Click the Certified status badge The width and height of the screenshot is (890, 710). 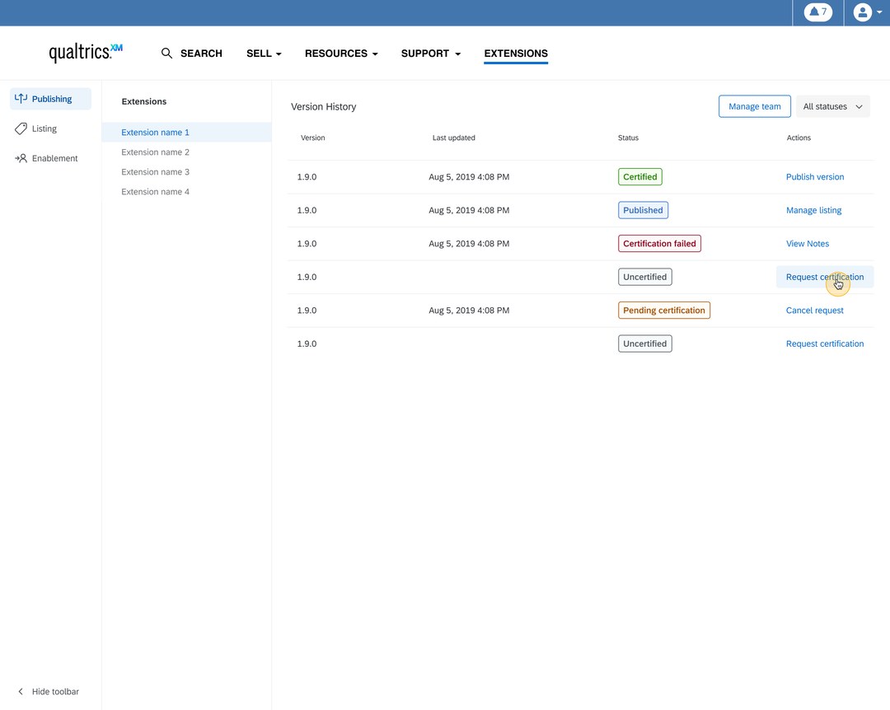coord(639,177)
